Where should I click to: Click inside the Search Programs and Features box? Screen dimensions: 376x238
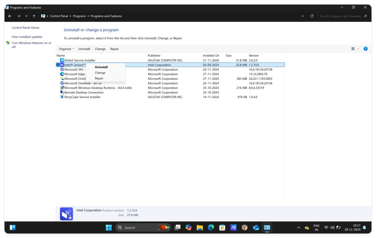tap(341, 16)
